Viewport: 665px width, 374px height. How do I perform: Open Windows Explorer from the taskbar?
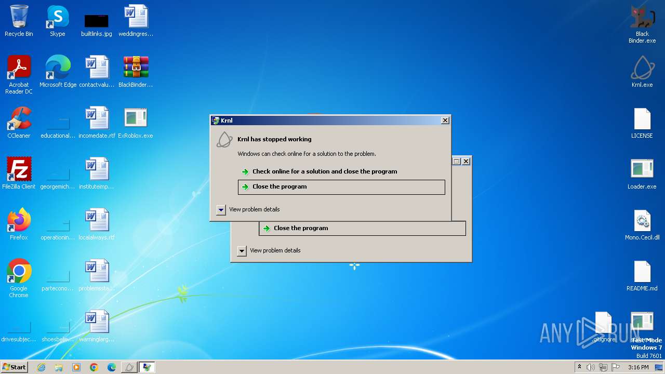click(x=59, y=367)
